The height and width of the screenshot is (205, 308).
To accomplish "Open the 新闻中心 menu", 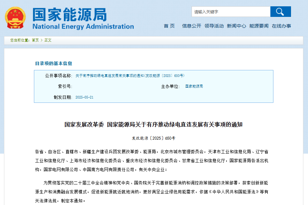I will (x=236, y=26).
